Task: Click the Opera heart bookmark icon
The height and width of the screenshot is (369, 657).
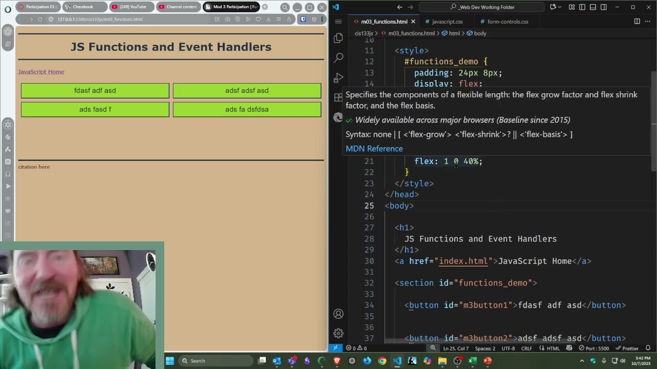Action: coord(258,19)
